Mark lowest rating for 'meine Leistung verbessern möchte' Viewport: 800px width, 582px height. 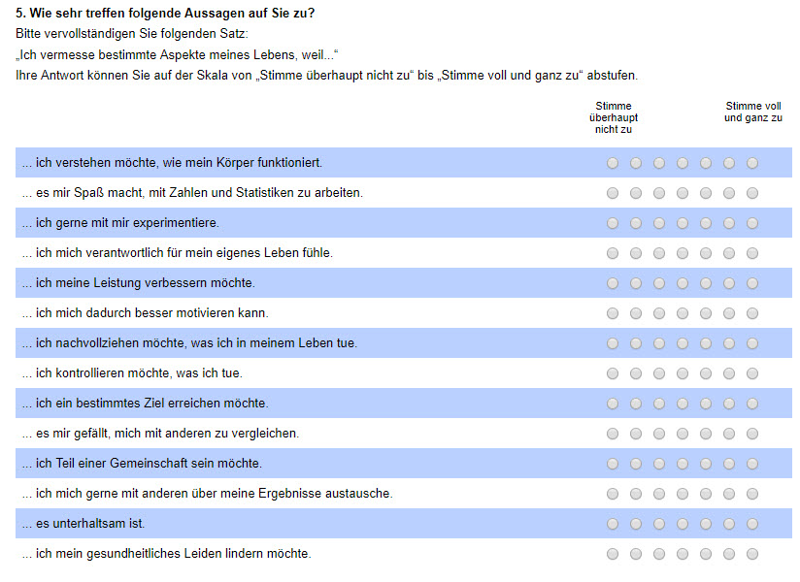[613, 283]
